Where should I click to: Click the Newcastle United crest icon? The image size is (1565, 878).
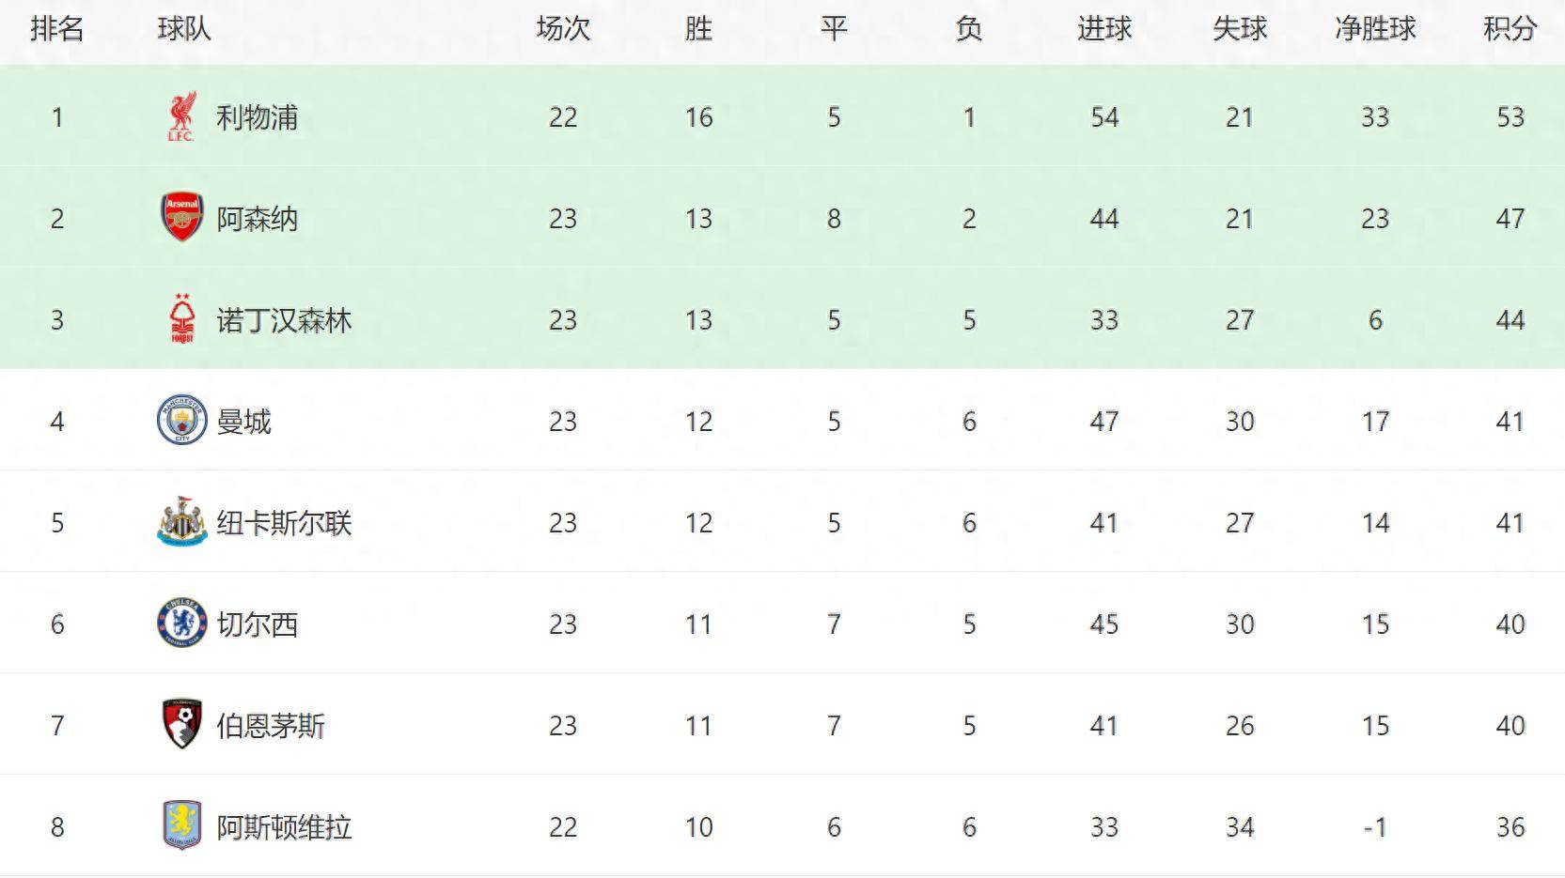(181, 522)
